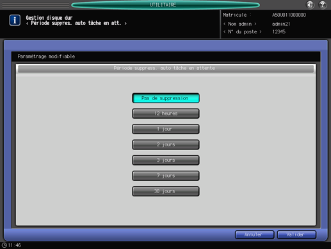Pick the 7 jours deletion period
Screen dimensions: 331x249
pos(166,176)
